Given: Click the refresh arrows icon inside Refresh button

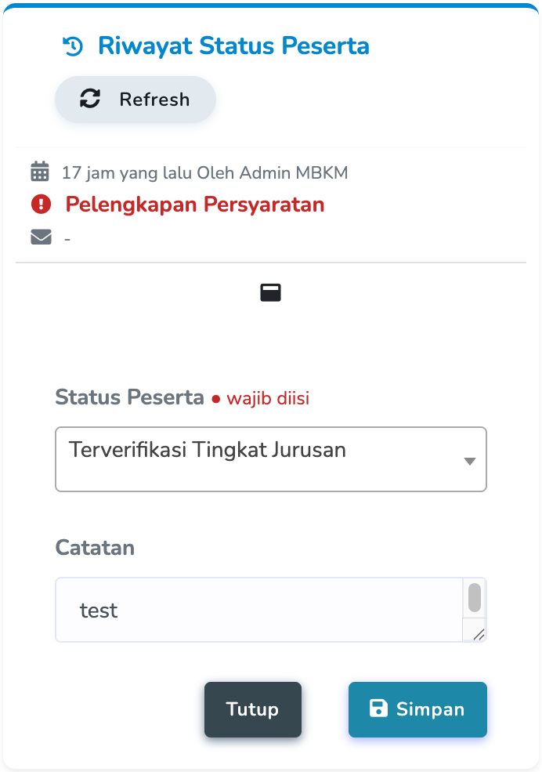Looking at the screenshot, I should pos(90,99).
